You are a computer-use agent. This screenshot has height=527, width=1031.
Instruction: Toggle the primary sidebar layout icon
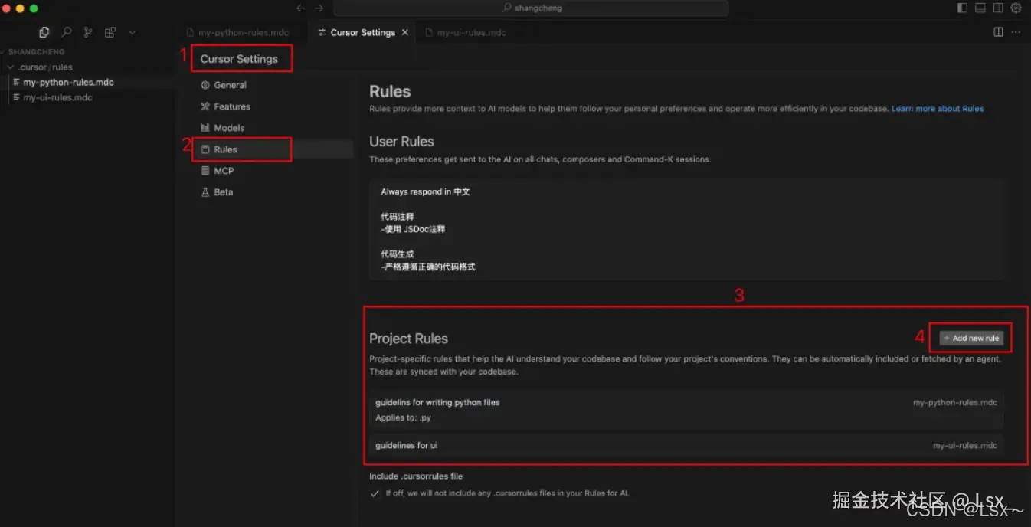coord(963,8)
